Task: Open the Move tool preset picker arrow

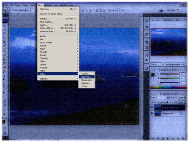Action: point(8,10)
